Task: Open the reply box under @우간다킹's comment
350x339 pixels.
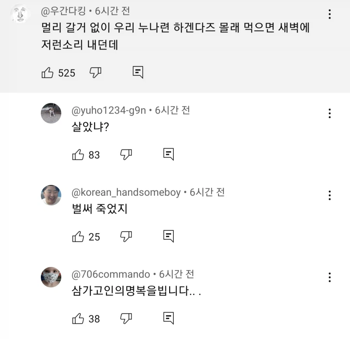Action: click(x=138, y=72)
